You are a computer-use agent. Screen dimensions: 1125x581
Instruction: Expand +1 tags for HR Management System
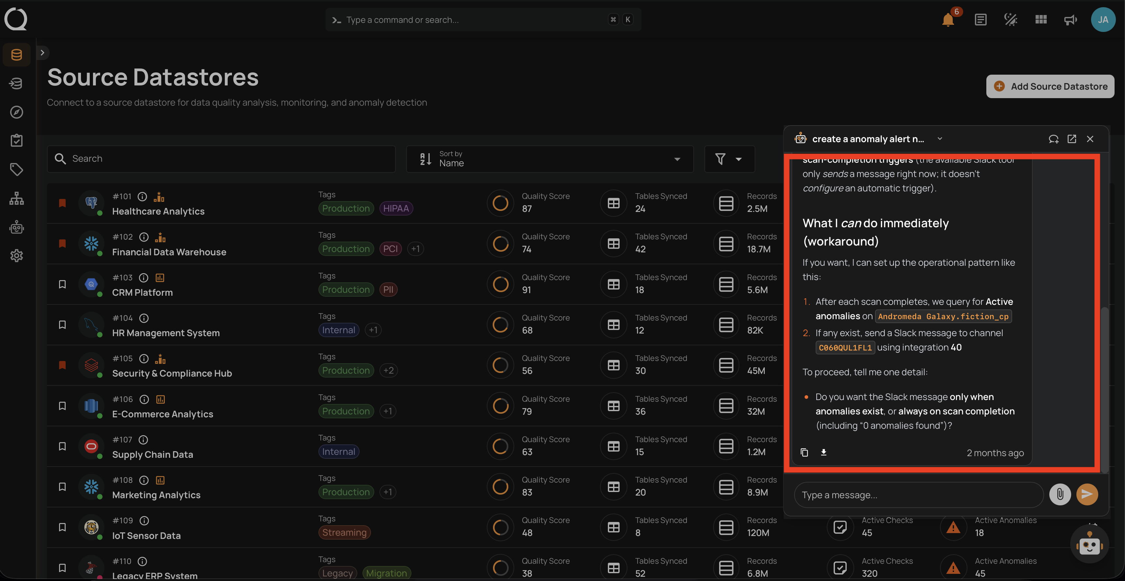[x=373, y=330]
